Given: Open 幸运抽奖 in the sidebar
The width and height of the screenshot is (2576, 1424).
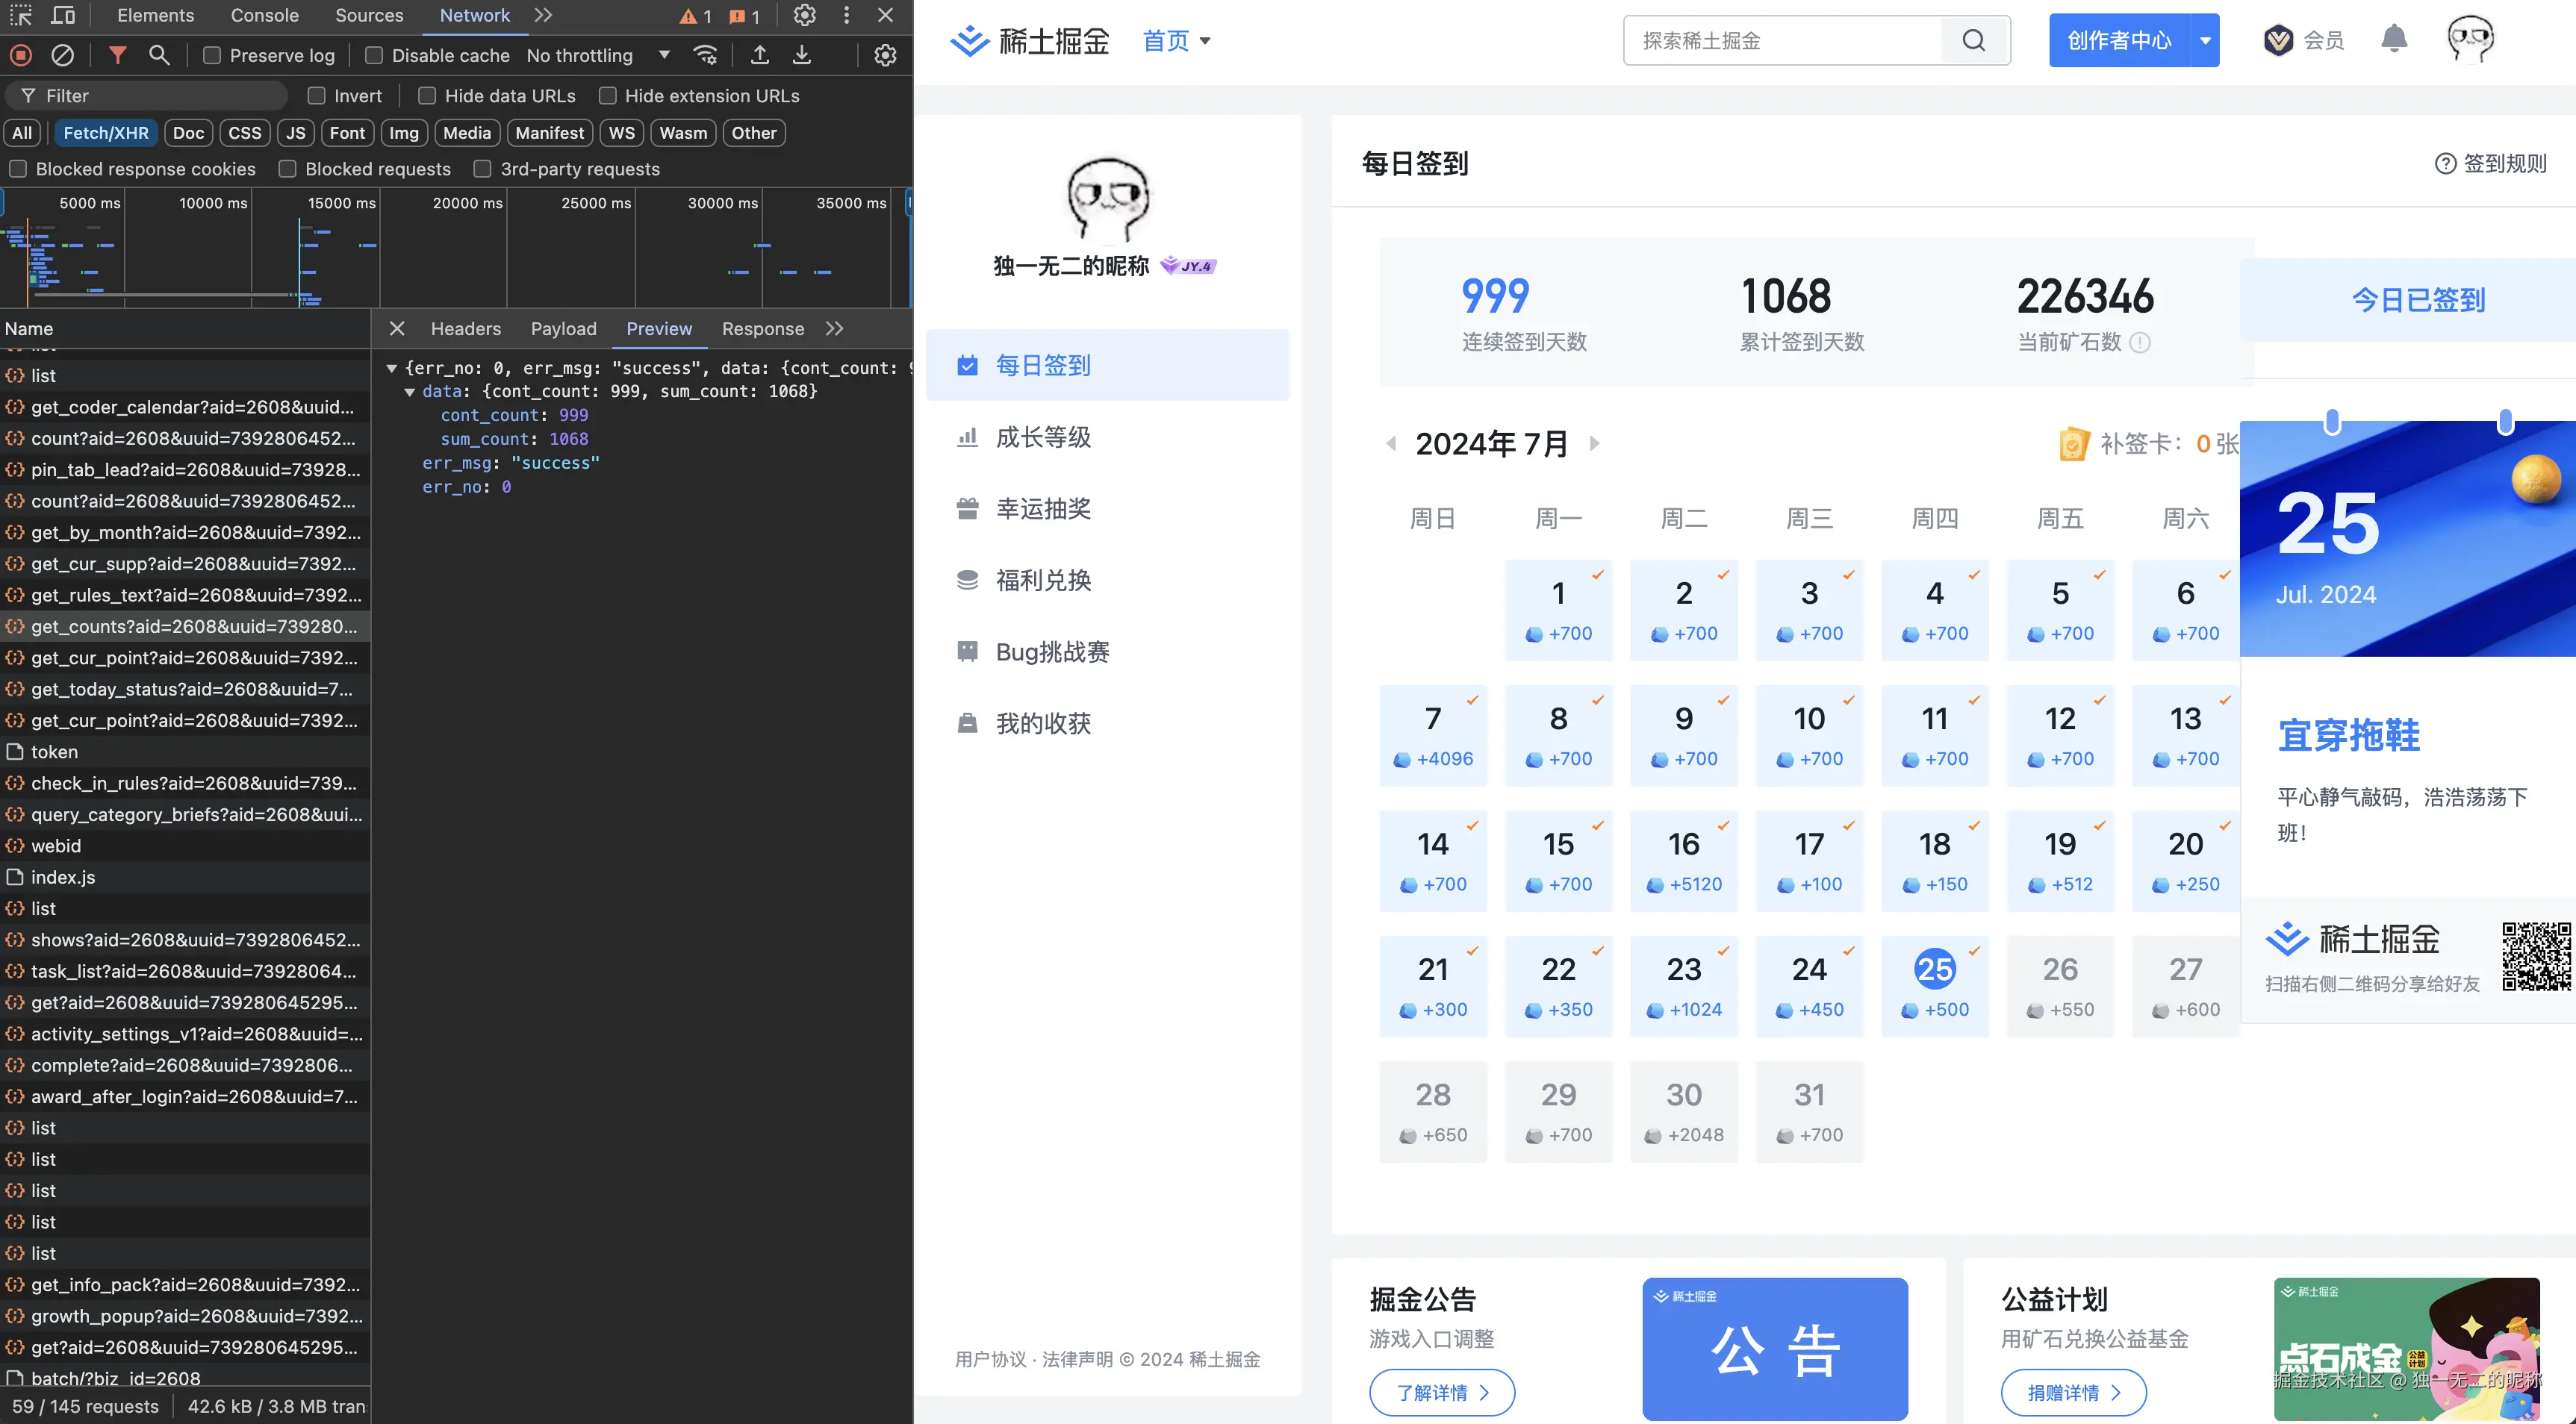Looking at the screenshot, I should [x=1043, y=509].
